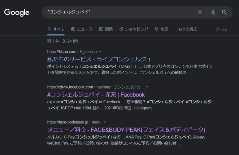Image resolution: width=239 pixels, height=155 pixels.
Task: Open dropdown arrow beside lifcon.com URL
Action: pyautogui.click(x=100, y=52)
